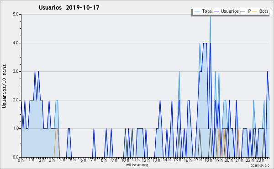Screen dimensions: 274x169
Task: Click the 'CC BY-SA 3.0' license text
Action: (x=260, y=165)
